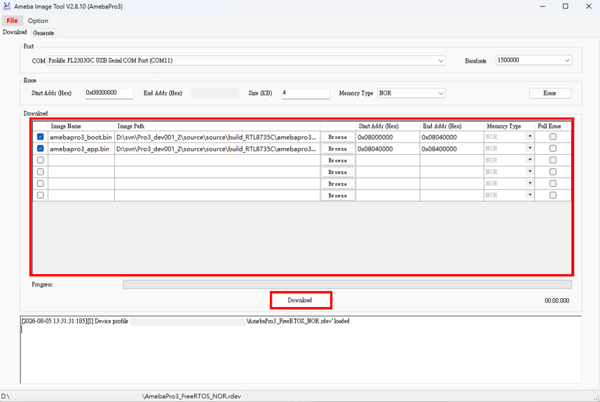Viewport: 600px width, 402px height.
Task: Open the Erase Memory Type dropdown
Action: pyautogui.click(x=411, y=93)
